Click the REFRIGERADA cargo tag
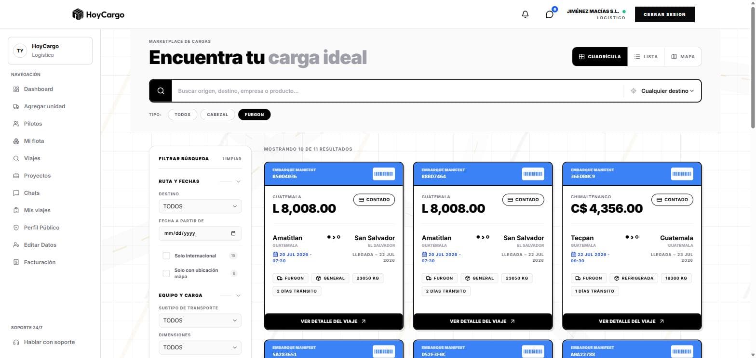The width and height of the screenshot is (756, 358). (x=634, y=278)
